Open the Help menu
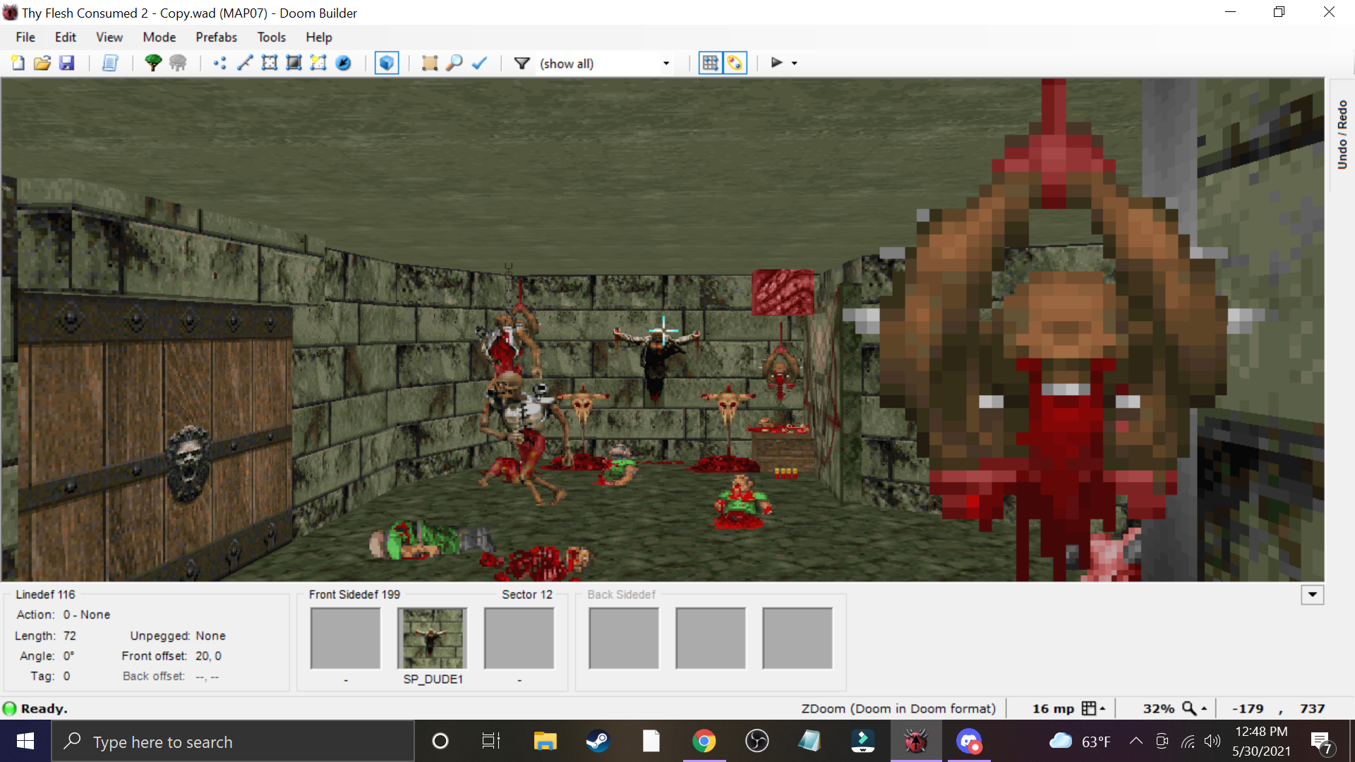The height and width of the screenshot is (762, 1355). coord(319,37)
